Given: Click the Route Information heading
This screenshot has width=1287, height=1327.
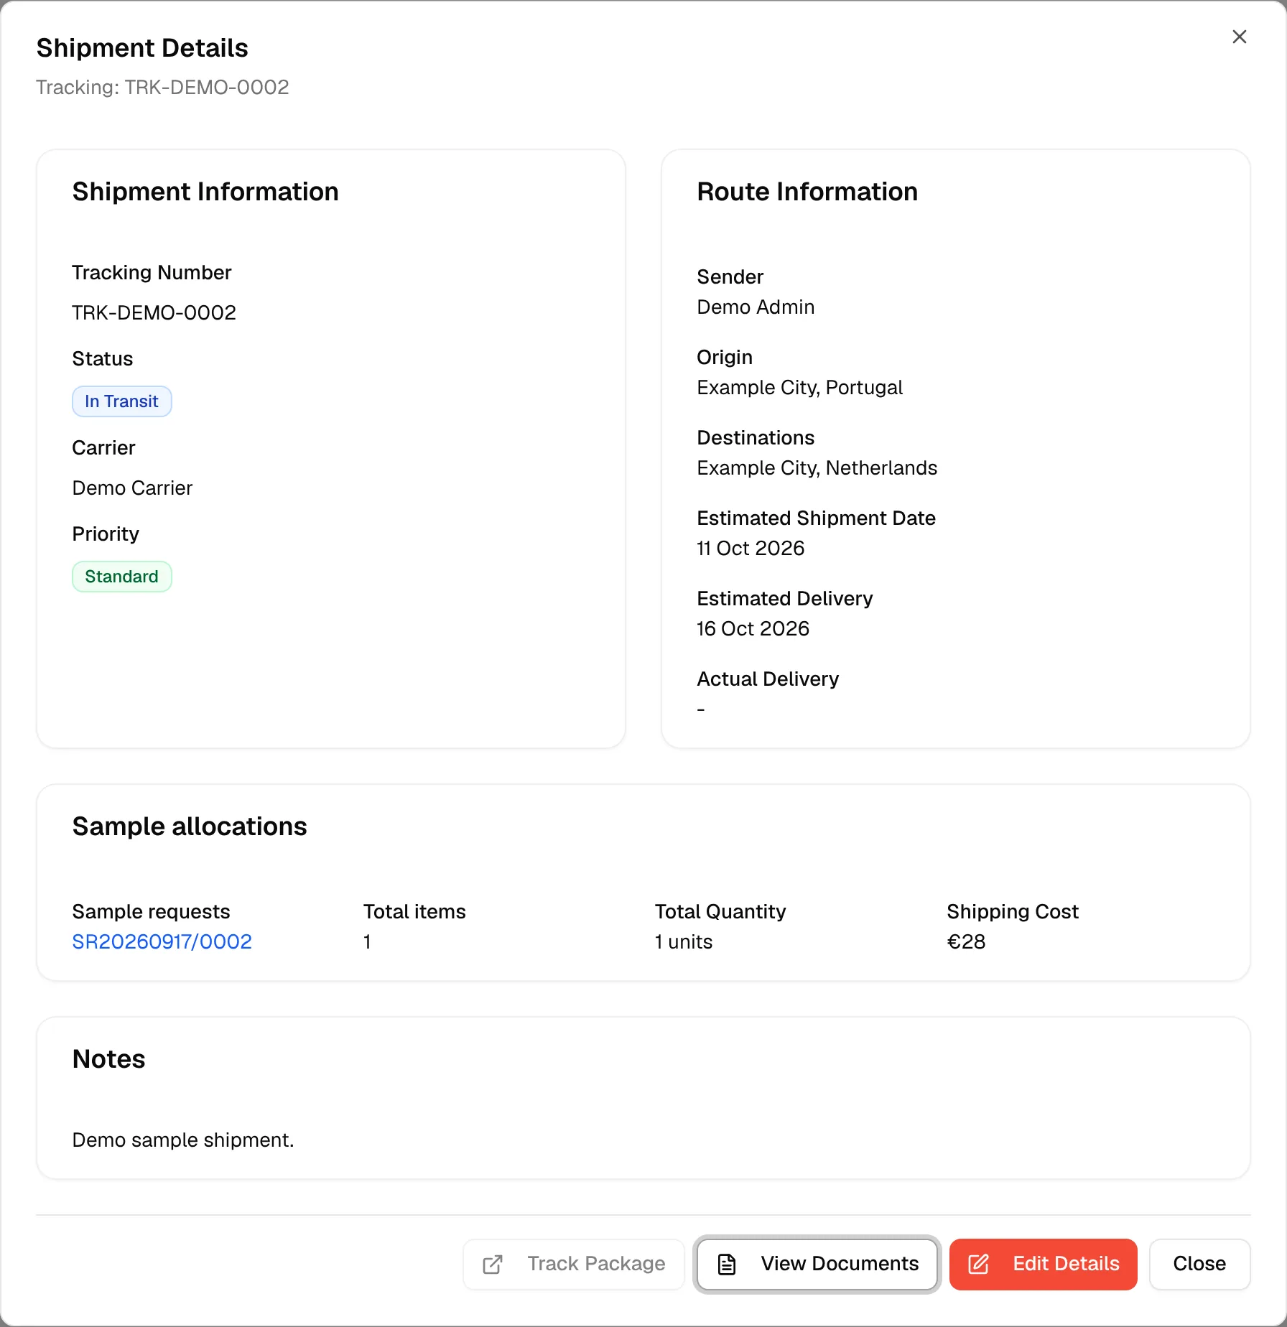Looking at the screenshot, I should (808, 192).
